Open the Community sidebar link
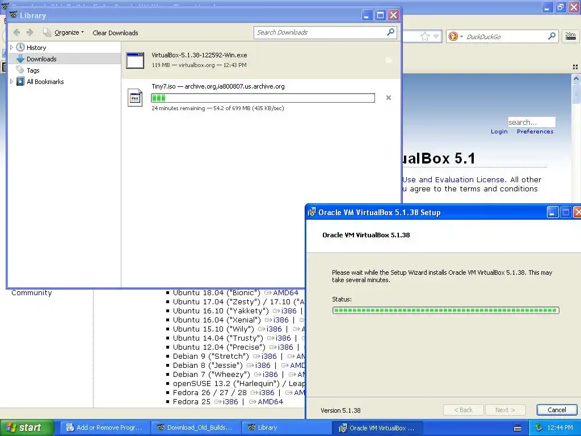The image size is (581, 436). (32, 293)
